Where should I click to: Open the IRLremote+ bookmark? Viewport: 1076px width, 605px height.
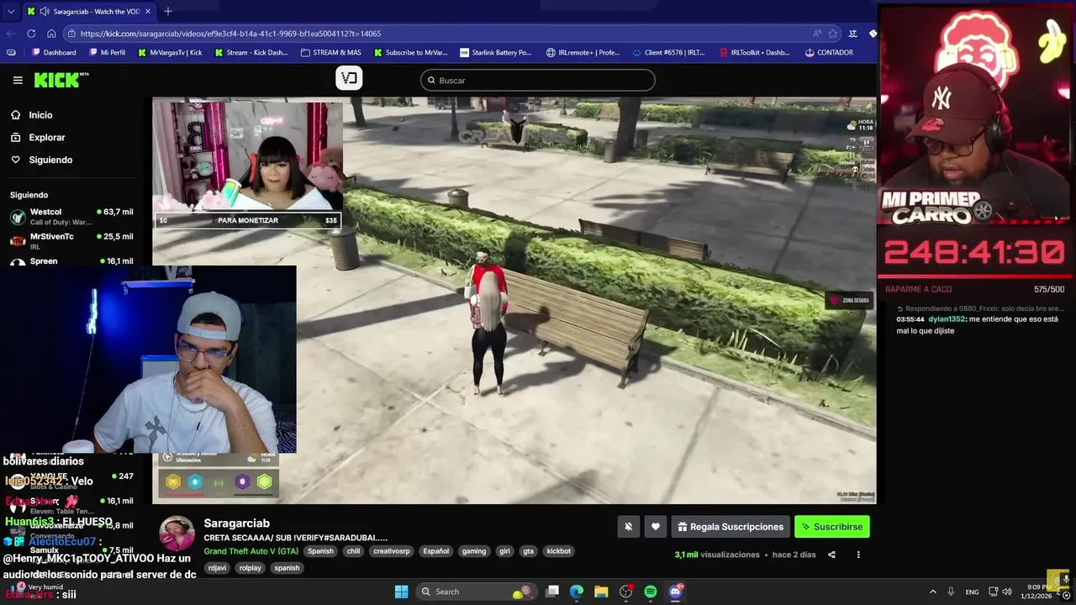tap(582, 52)
